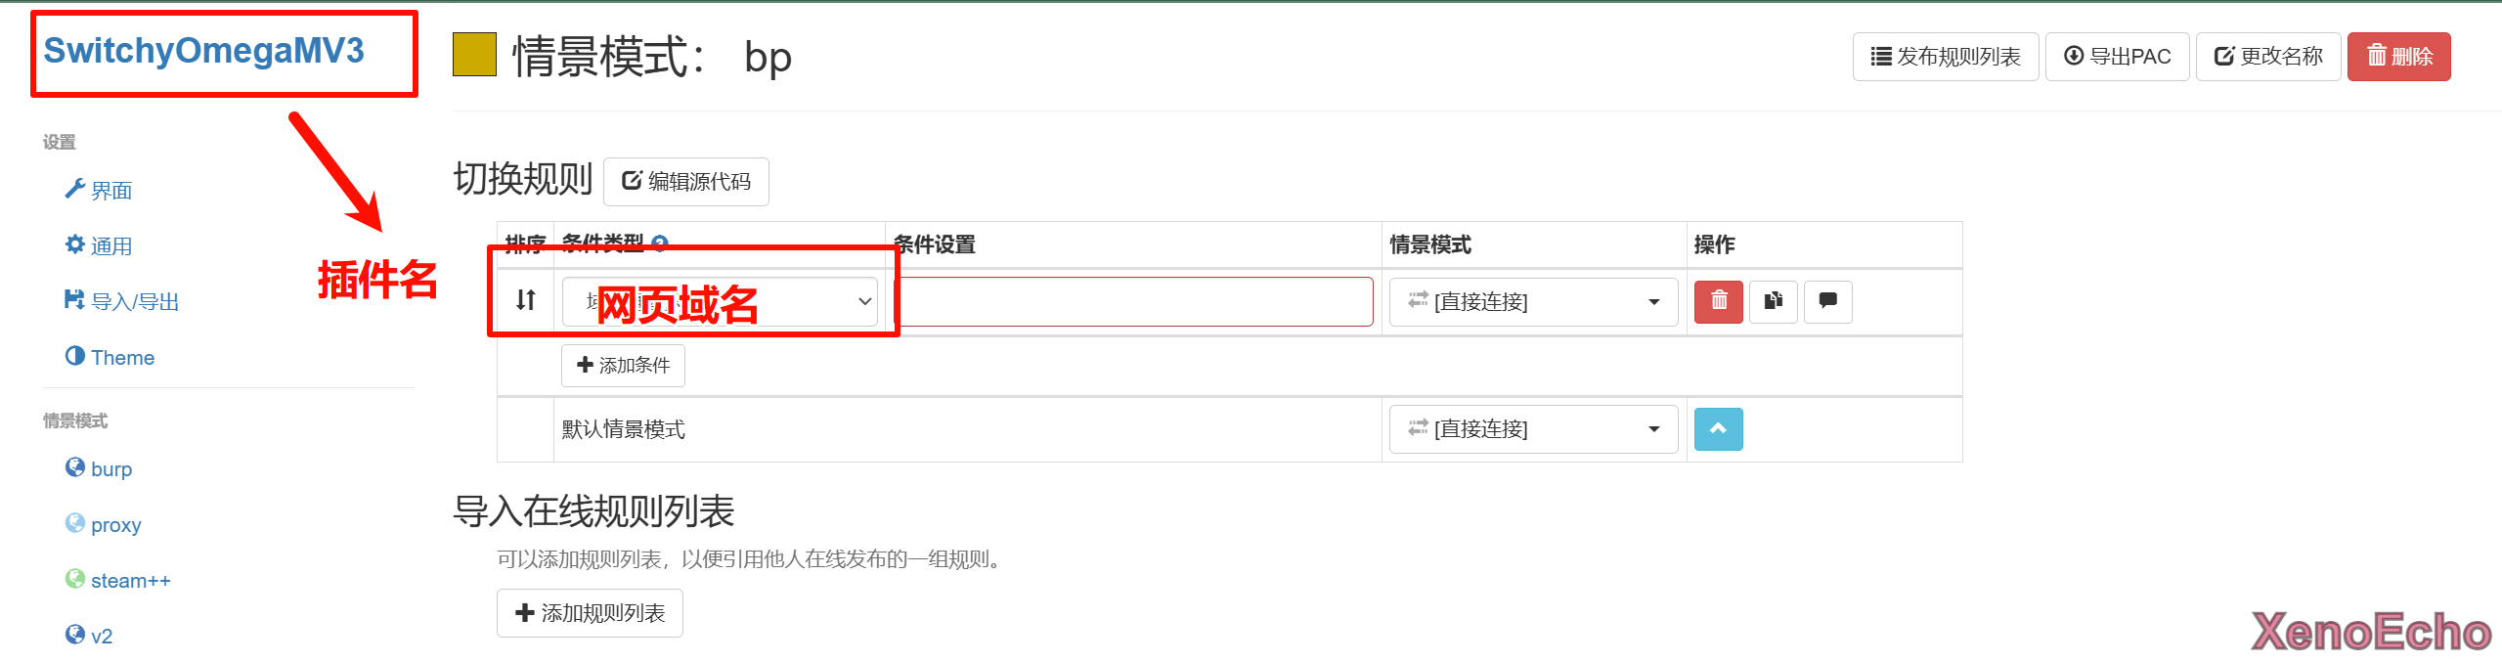Click the duplicate rule copy icon

[x=1773, y=301]
